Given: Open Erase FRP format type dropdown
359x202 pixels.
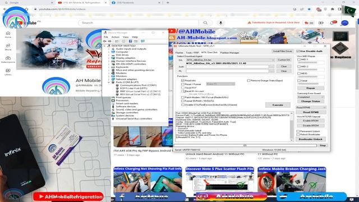Looking at the screenshot, I should (220, 84).
